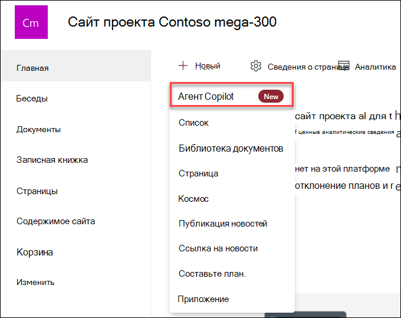Viewport: 401px width, 318px height.
Task: Open the Новый dropdown menu
Action: [x=208, y=65]
